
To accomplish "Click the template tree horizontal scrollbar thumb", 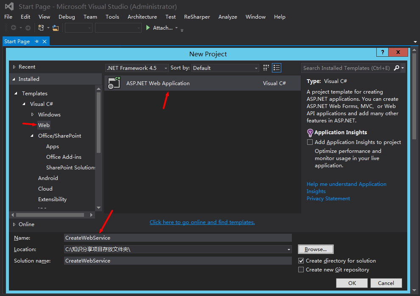I will pos(50,215).
